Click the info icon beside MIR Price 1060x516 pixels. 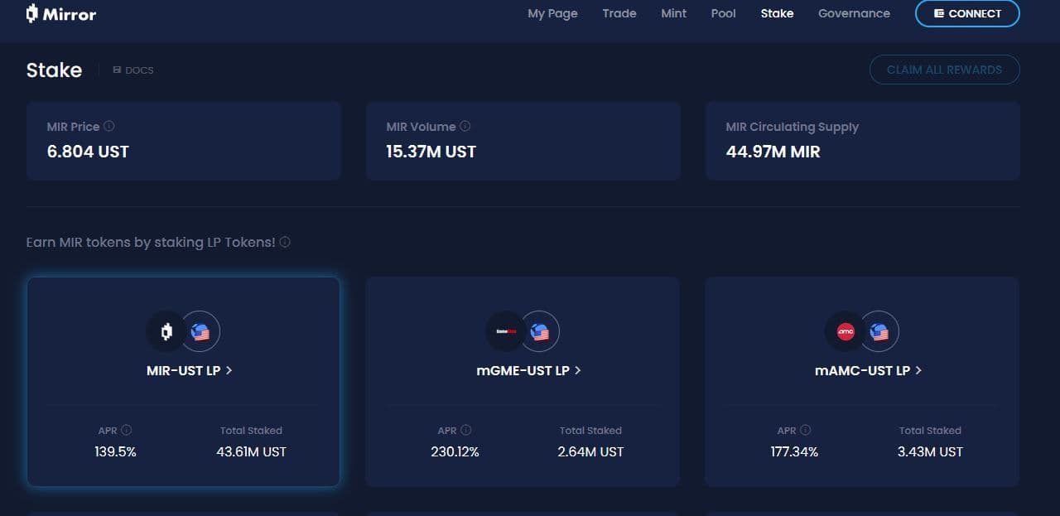pyautogui.click(x=109, y=127)
